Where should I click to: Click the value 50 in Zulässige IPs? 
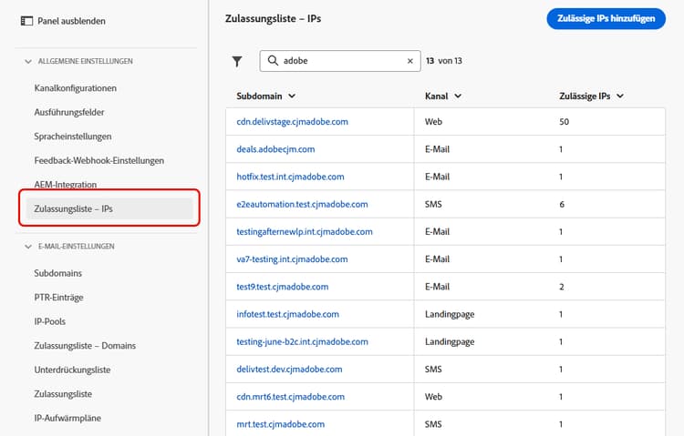click(x=564, y=122)
